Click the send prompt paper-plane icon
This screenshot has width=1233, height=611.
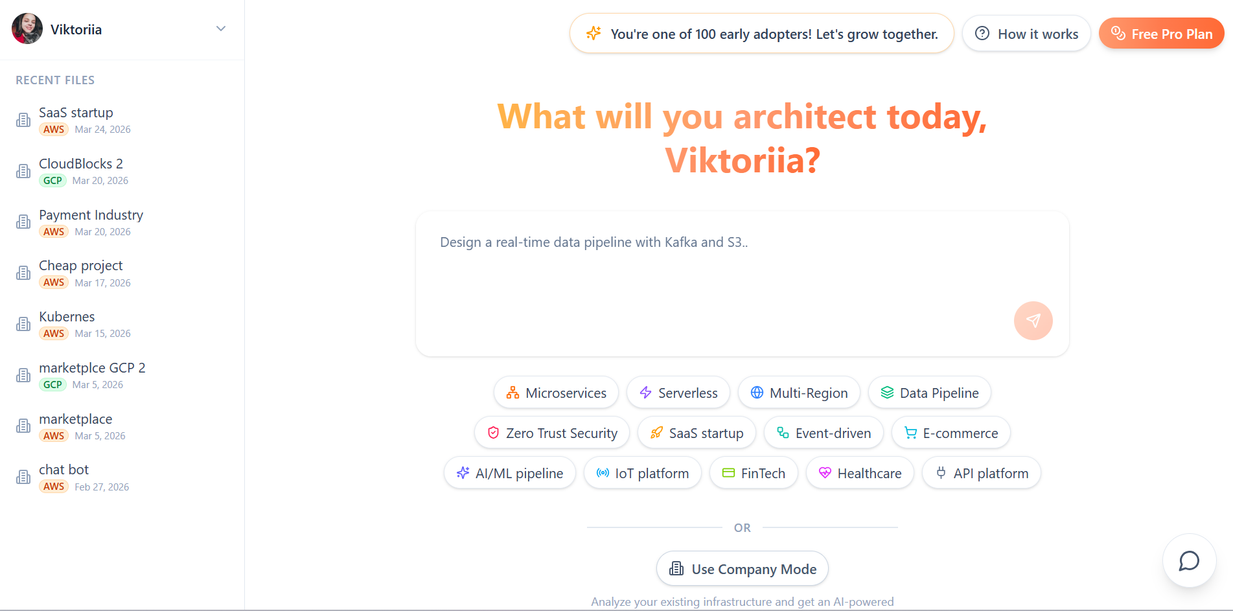coord(1033,321)
